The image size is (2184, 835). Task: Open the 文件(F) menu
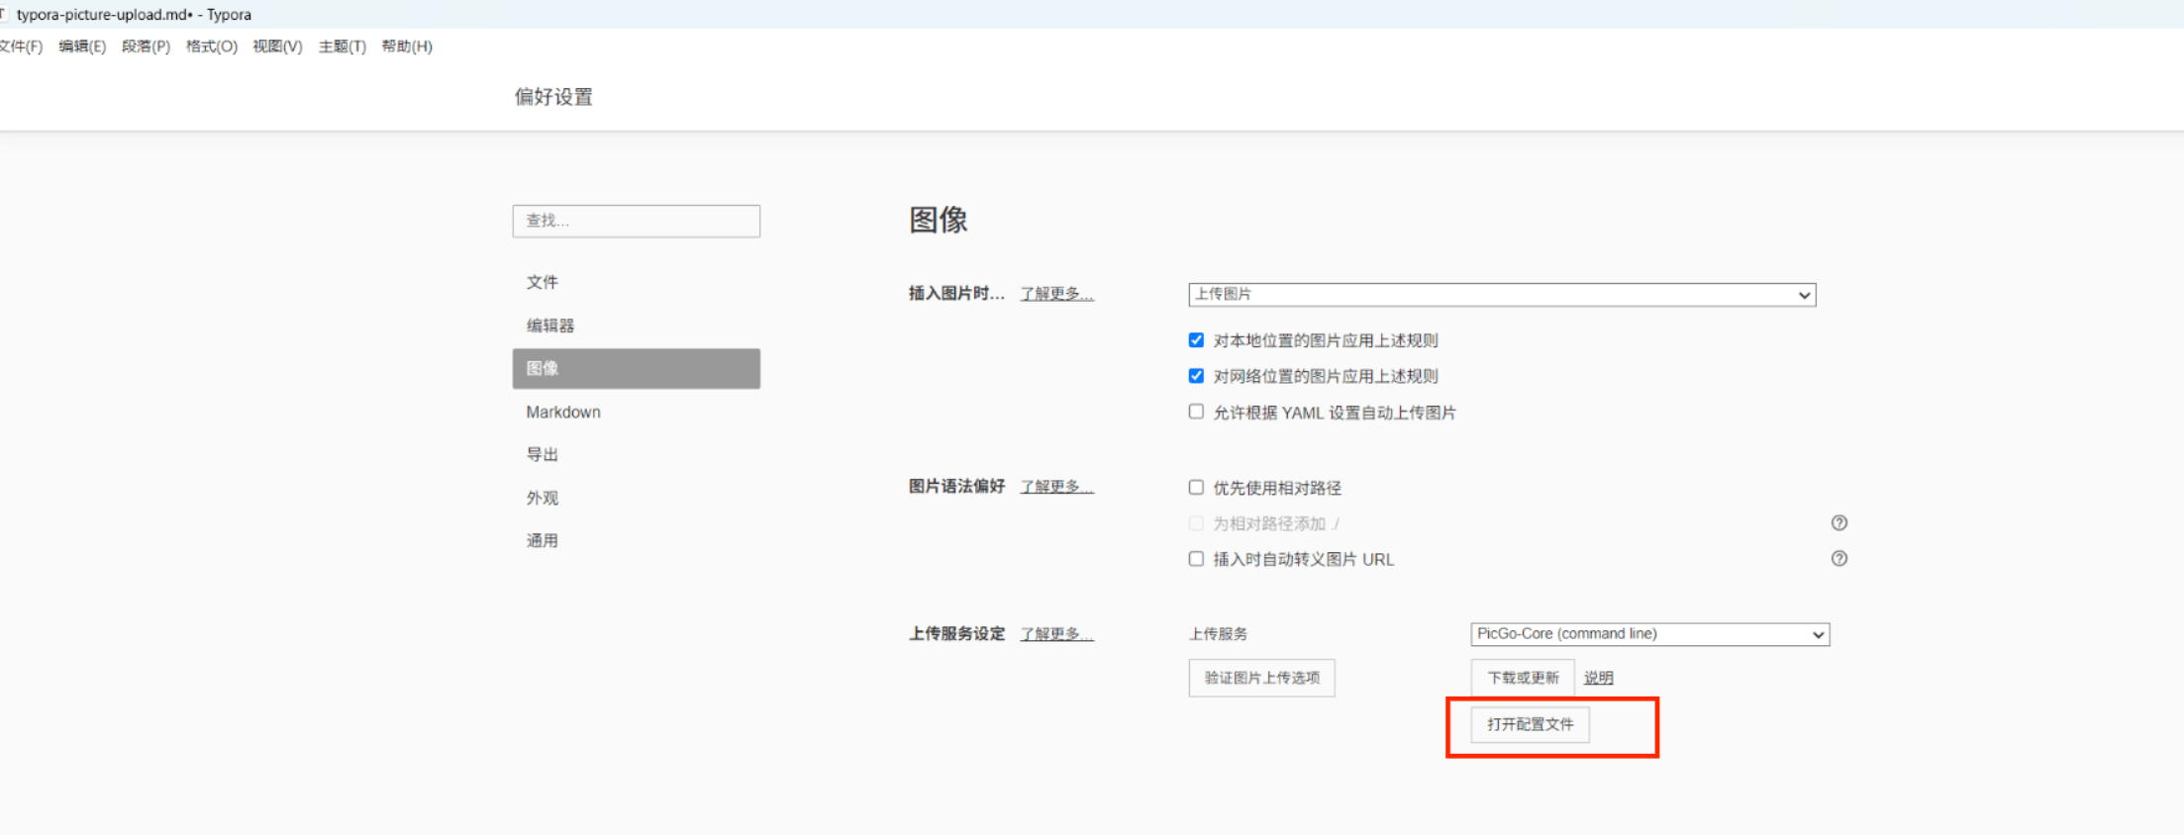pyautogui.click(x=21, y=46)
